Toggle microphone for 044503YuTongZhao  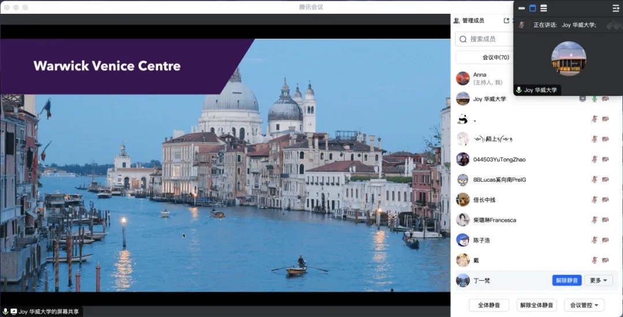[594, 159]
